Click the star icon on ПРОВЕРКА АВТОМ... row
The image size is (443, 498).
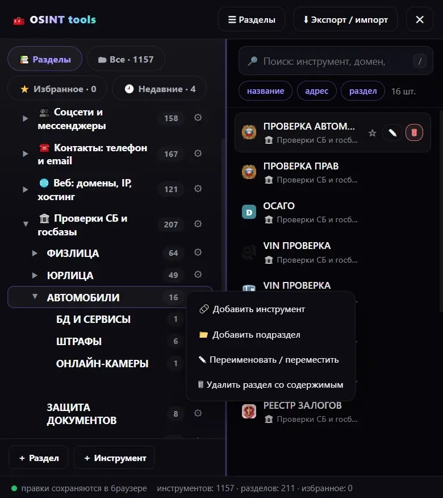372,133
